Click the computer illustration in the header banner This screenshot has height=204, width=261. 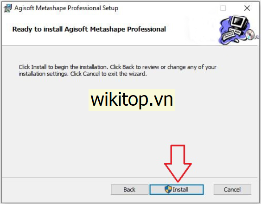(238, 30)
